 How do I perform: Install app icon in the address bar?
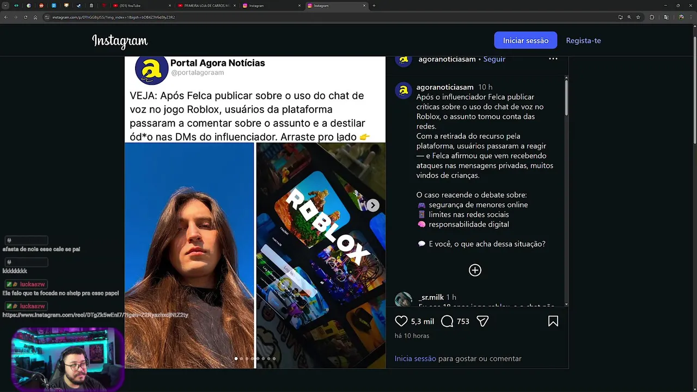(x=620, y=17)
